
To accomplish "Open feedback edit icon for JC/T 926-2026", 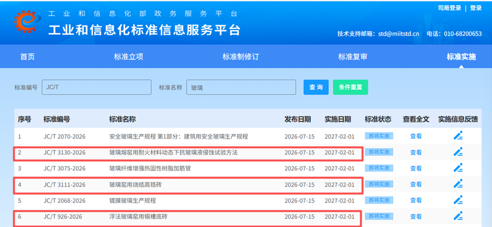I will (458, 216).
